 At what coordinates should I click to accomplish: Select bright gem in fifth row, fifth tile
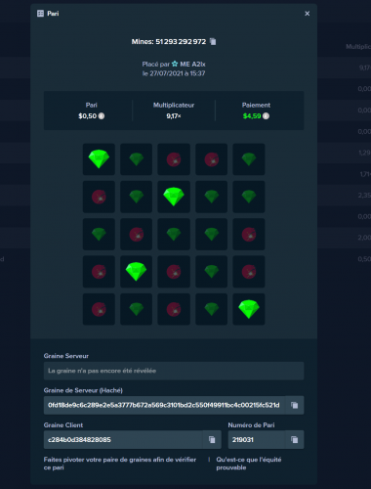[x=249, y=309]
